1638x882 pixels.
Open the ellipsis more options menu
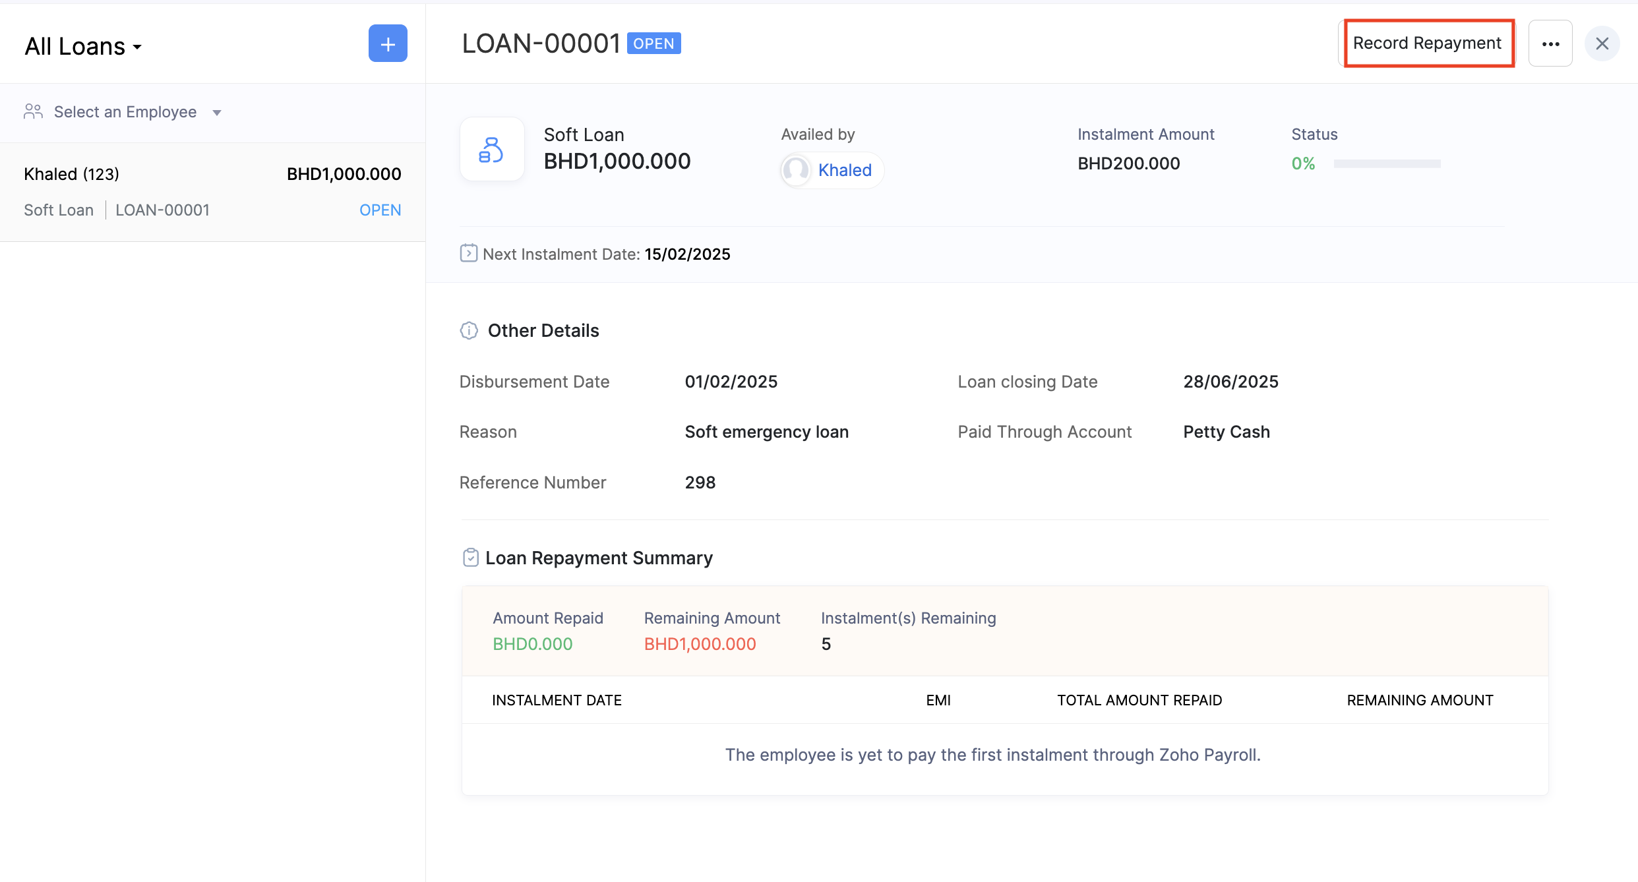(x=1550, y=44)
